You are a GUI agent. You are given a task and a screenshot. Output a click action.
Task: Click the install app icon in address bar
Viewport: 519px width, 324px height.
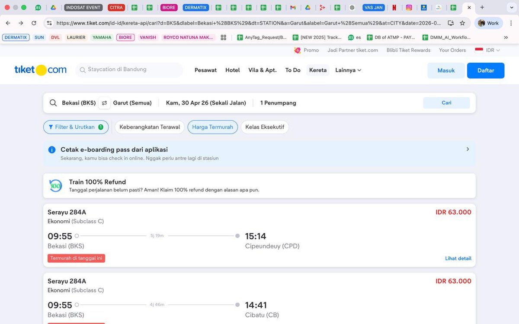tap(451, 23)
